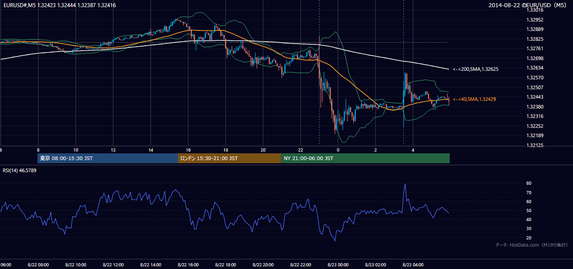The height and width of the screenshot is (269, 573).
Task: Click price axis value 1.32443
Action: coord(534,97)
